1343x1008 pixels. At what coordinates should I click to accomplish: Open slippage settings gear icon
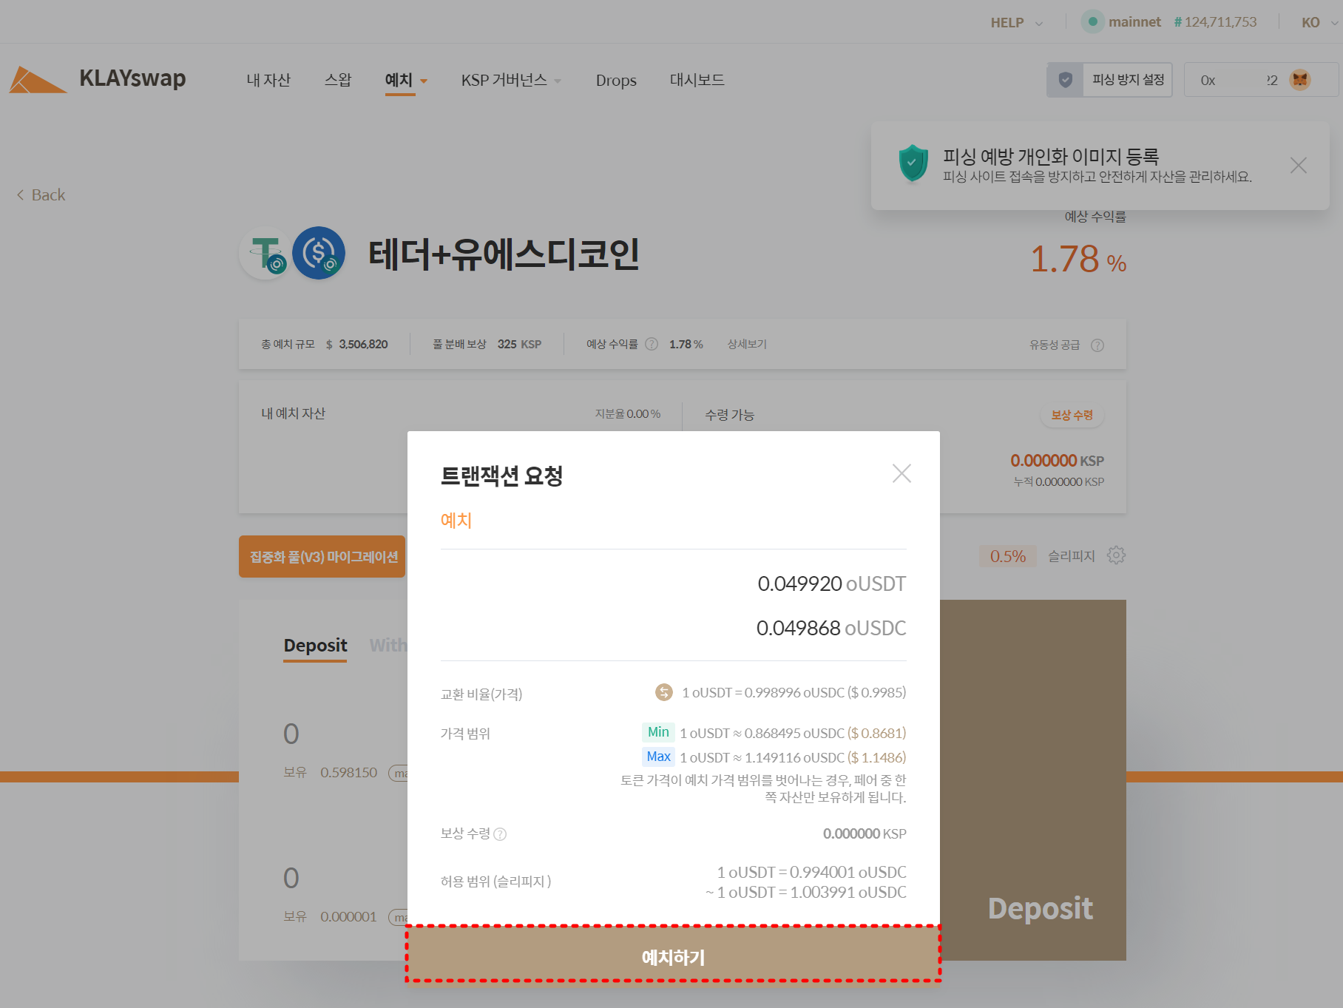(x=1116, y=555)
